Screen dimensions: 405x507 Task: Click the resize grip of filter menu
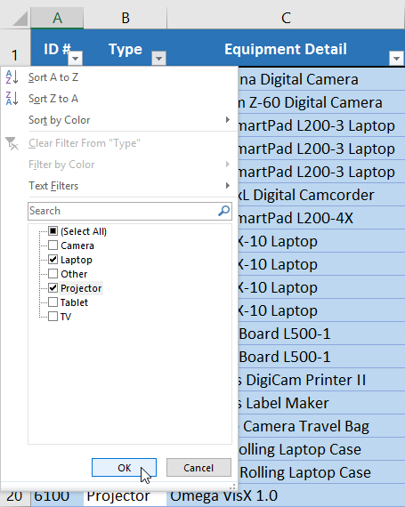click(232, 487)
